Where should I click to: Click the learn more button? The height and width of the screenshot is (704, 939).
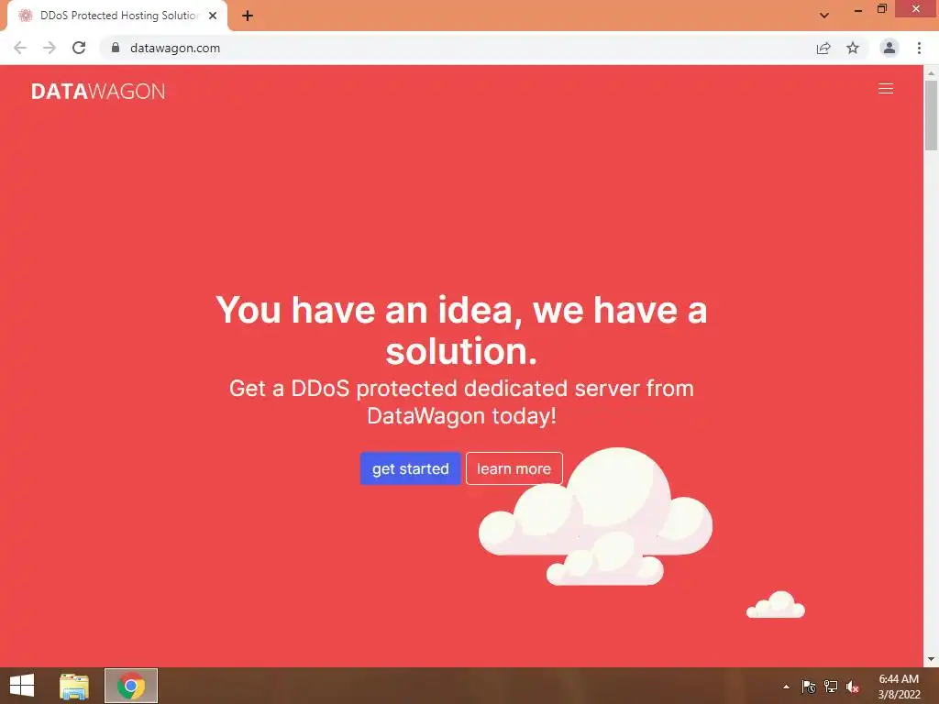pos(514,468)
